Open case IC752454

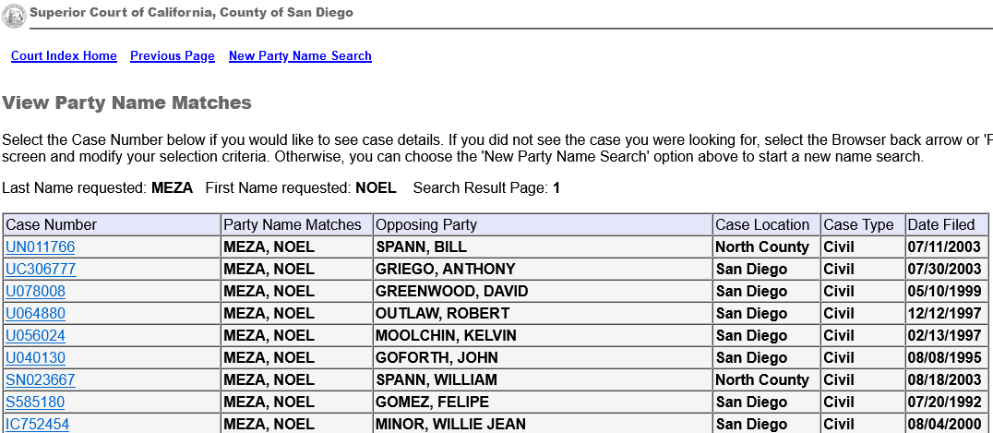click(x=37, y=424)
